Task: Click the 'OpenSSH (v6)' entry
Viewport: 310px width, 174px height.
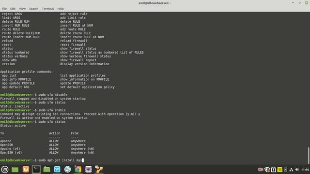Action: 11,153
